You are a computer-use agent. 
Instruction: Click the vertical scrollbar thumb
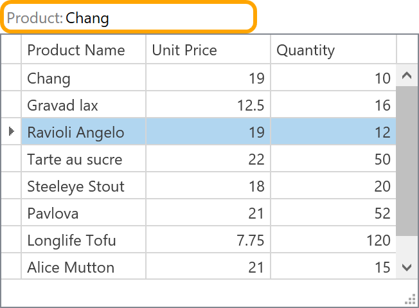[x=406, y=161]
